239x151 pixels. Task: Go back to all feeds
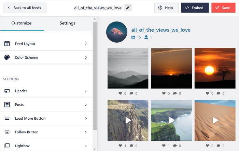coord(25,8)
